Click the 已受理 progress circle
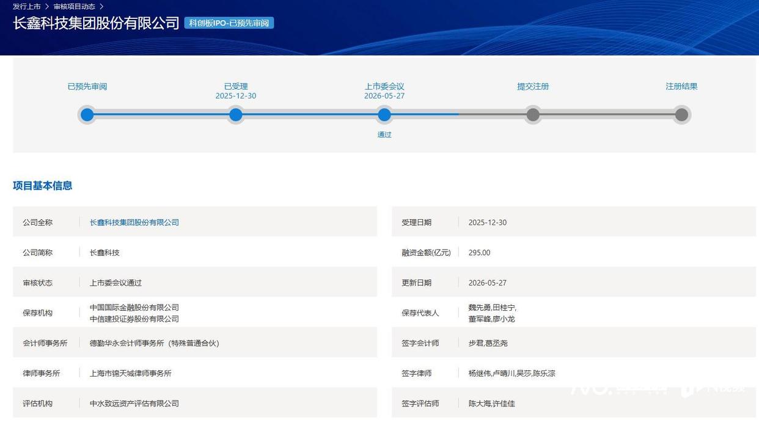This screenshot has height=423, width=759. coord(236,115)
